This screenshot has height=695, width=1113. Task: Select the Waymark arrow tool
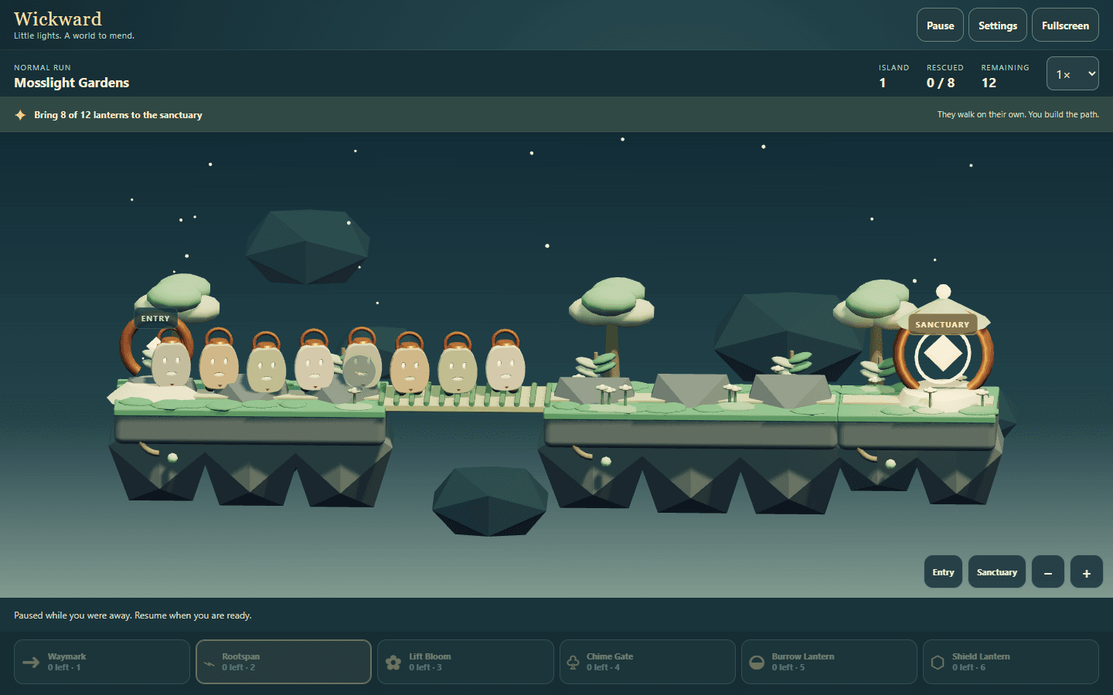102,662
